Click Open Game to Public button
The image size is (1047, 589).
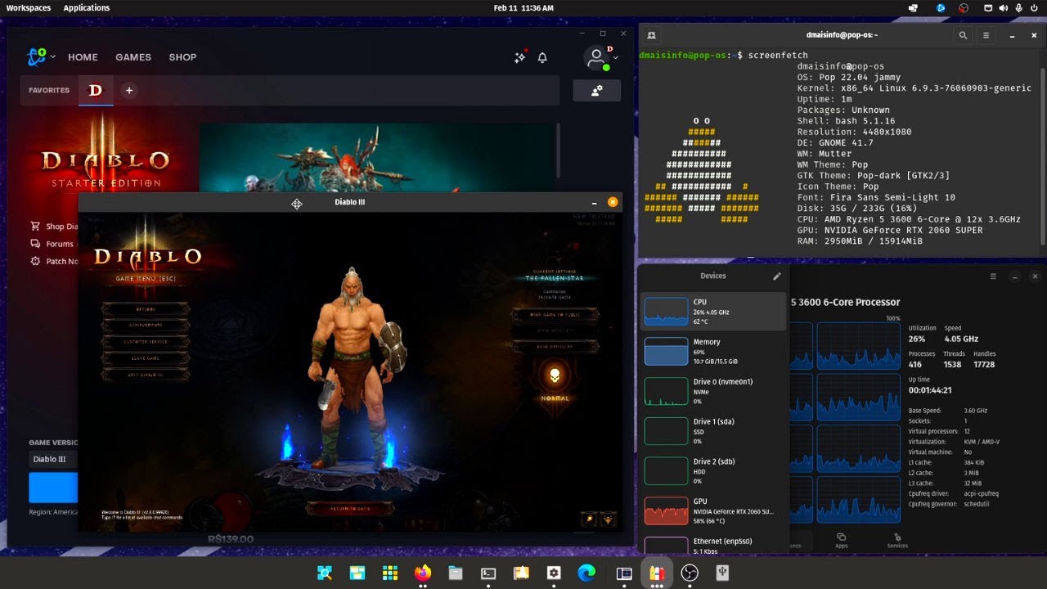click(555, 314)
